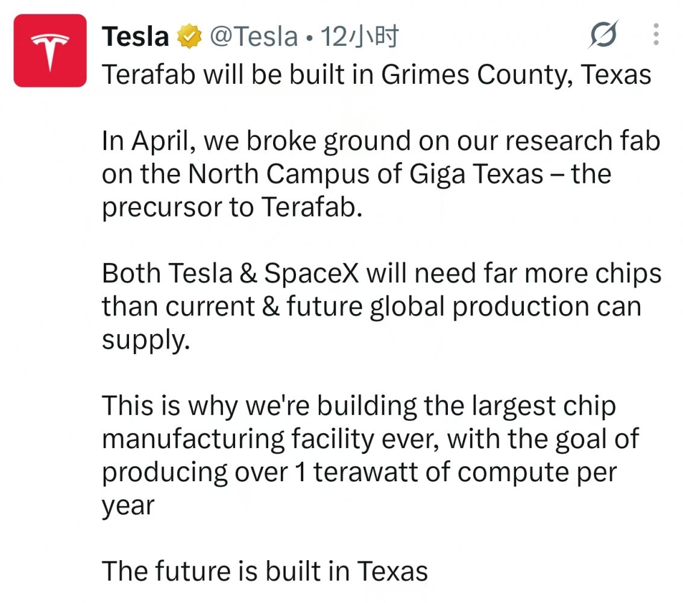The width and height of the screenshot is (683, 603).
Task: Click the dot separator before the timestamp
Action: point(309,39)
